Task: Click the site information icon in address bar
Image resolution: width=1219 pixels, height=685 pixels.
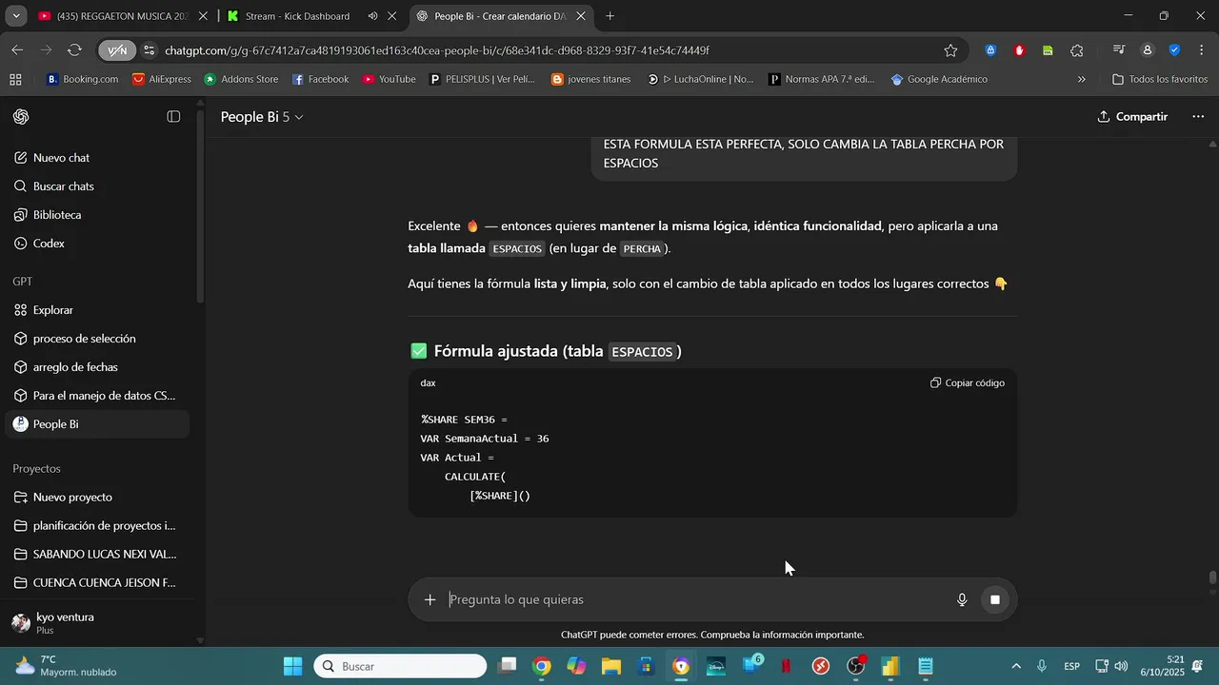Action: (150, 50)
